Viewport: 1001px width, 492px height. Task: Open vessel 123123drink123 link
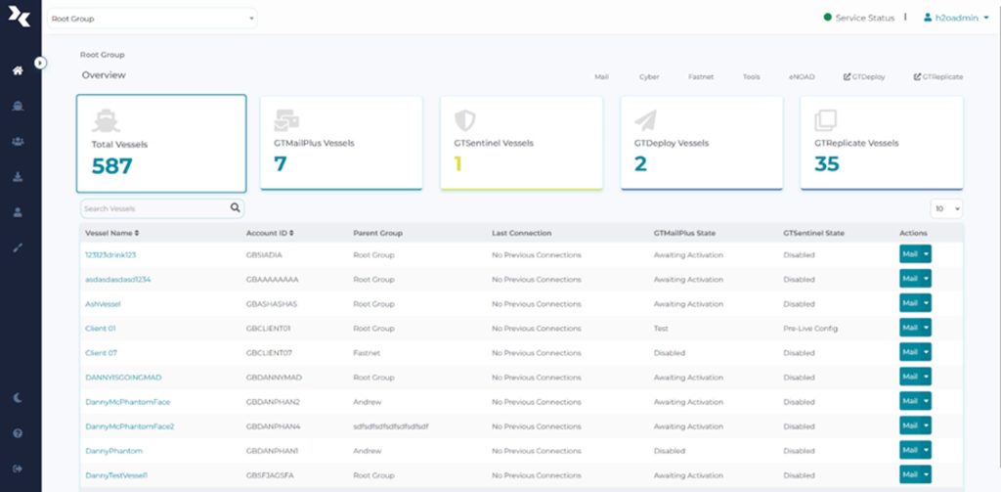click(110, 255)
